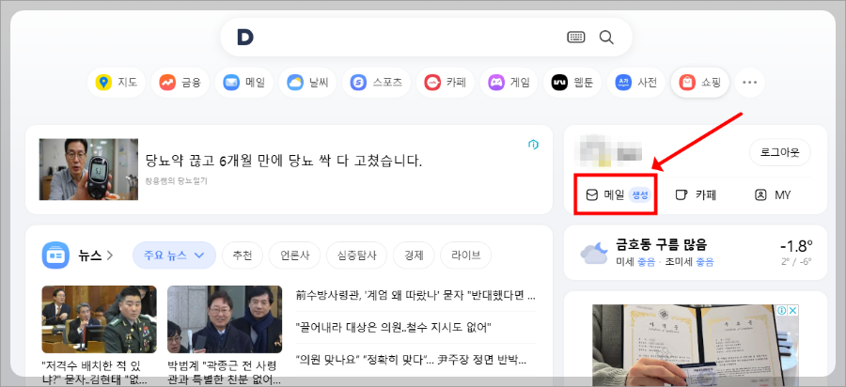Click 미세 좋음 fine dust status
Screen dimensions: 846x387
point(635,262)
